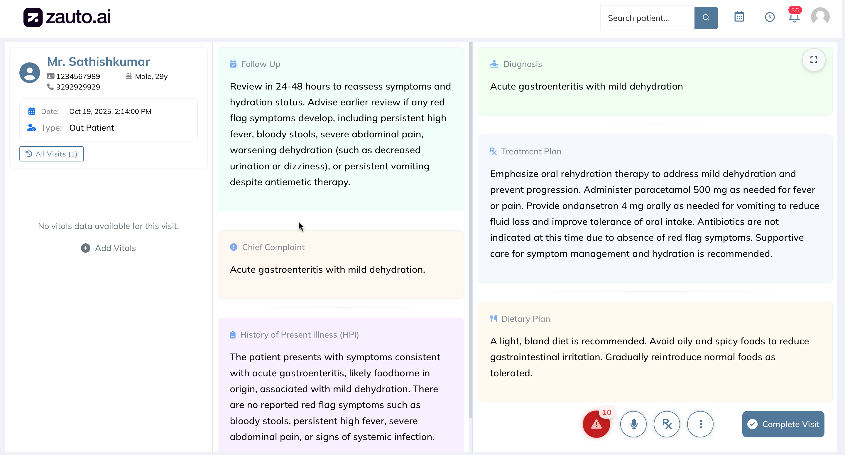Open the profile avatar menu

click(820, 16)
